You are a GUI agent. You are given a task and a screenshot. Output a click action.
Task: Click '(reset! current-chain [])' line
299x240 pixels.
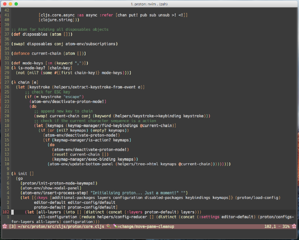[x=80, y=154]
